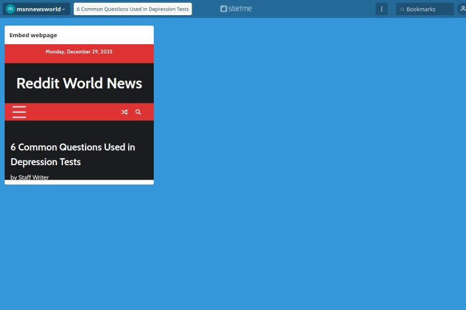This screenshot has height=310, width=466.
Task: Open the 6 Common Questions article headline
Action: 73,154
